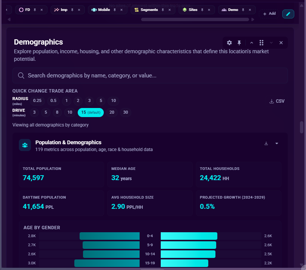
Task: Switch to the FD tab
Action: (25, 10)
